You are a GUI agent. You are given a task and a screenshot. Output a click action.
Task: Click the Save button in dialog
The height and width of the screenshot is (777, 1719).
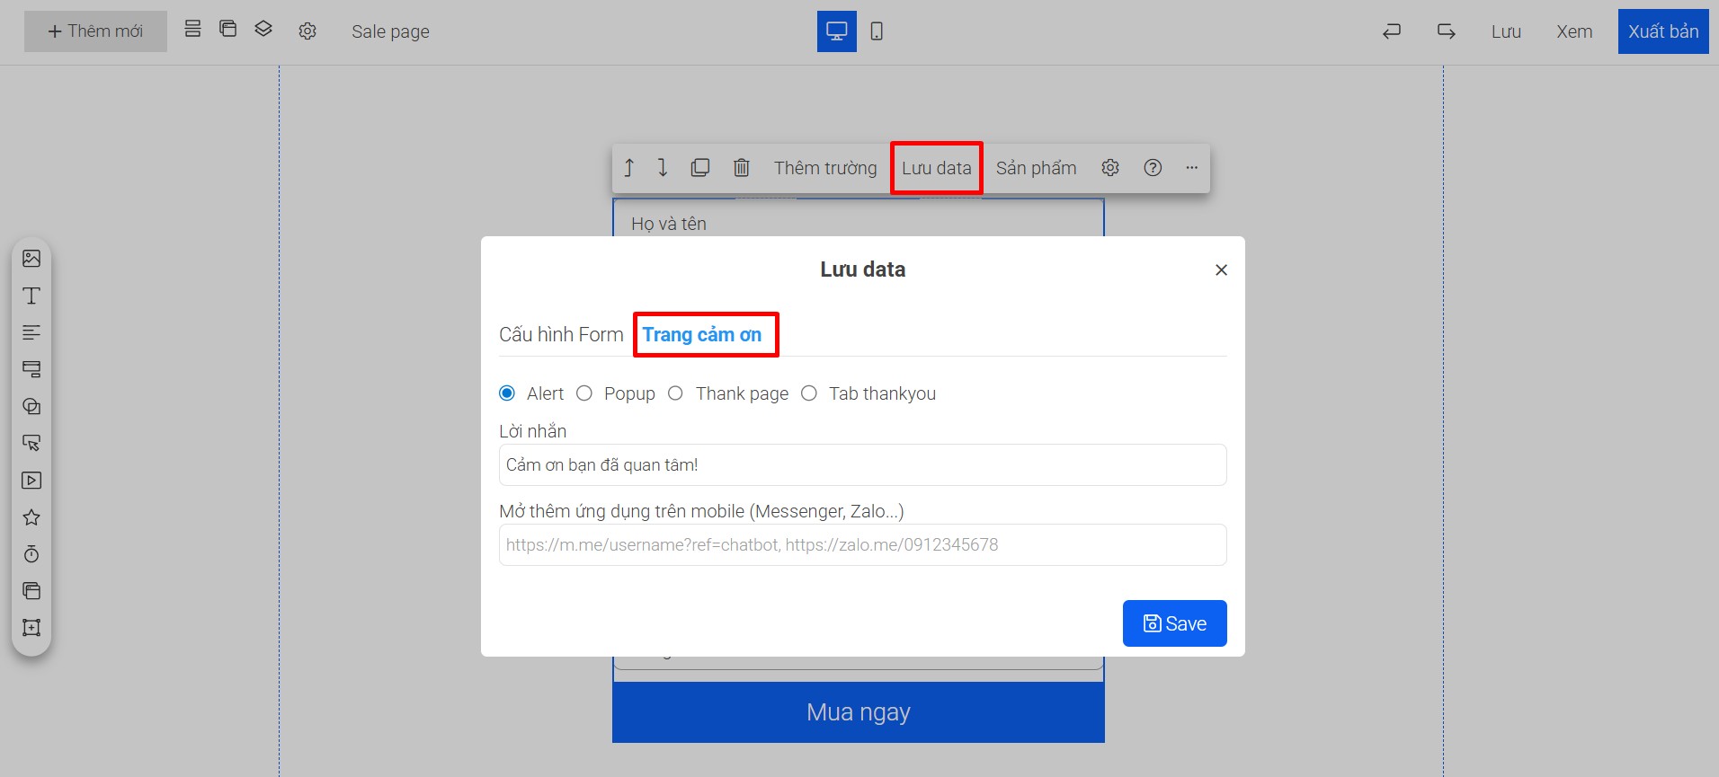tap(1174, 623)
